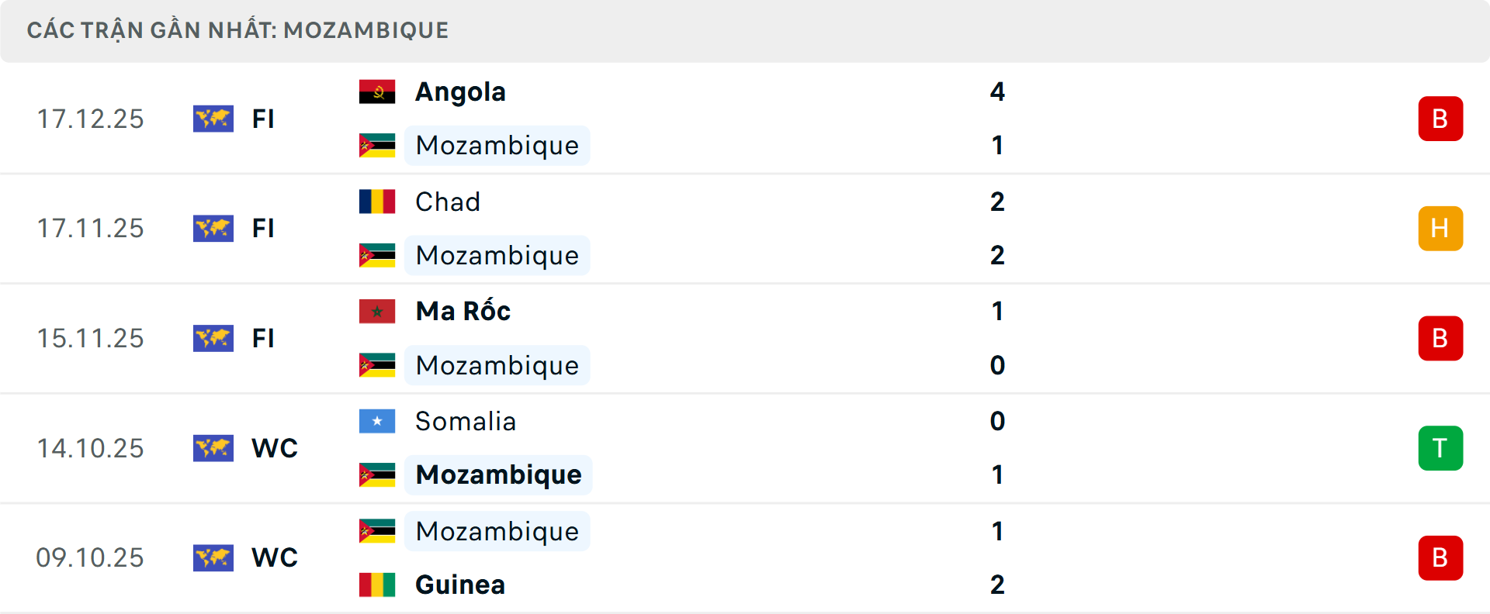Screen dimensions: 1490x614
Task: Click the green T result badge
Action: pyautogui.click(x=1440, y=448)
